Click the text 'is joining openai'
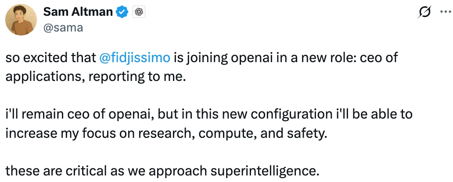The image size is (453, 182). pos(222,59)
